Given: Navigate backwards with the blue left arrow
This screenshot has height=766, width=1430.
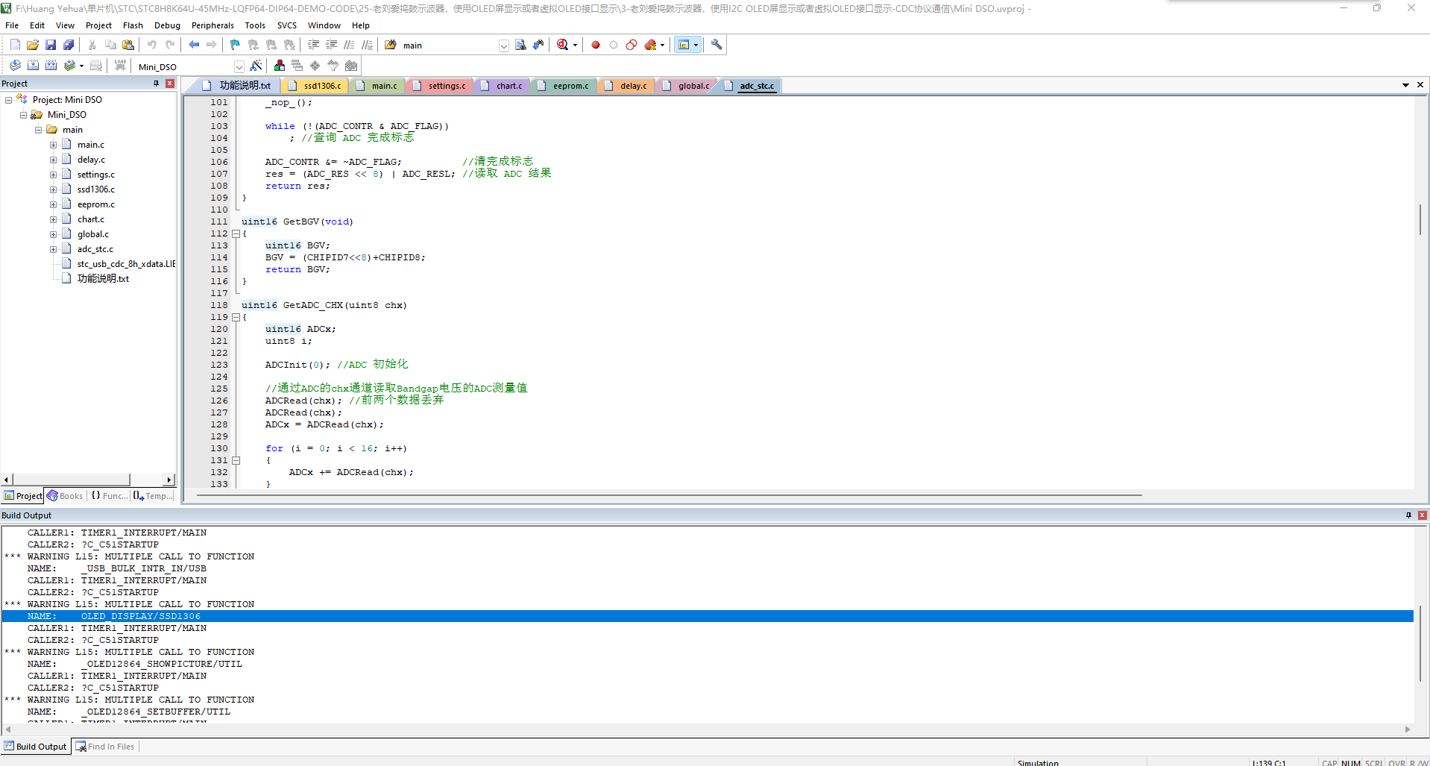Looking at the screenshot, I should (x=194, y=45).
